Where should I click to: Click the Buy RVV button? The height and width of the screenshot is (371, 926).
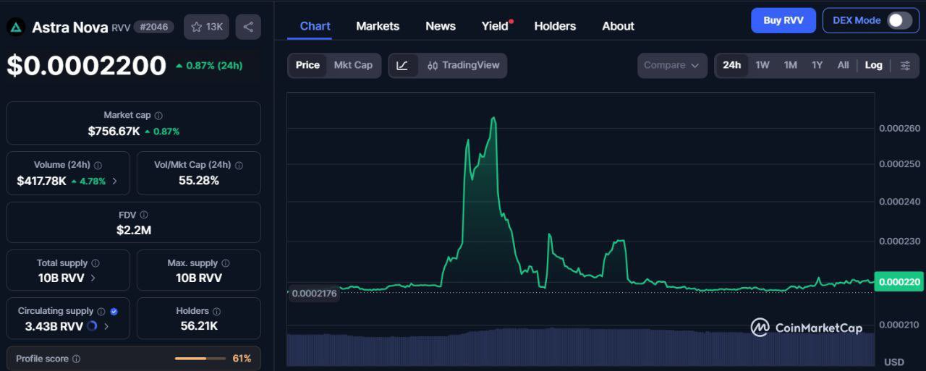783,20
